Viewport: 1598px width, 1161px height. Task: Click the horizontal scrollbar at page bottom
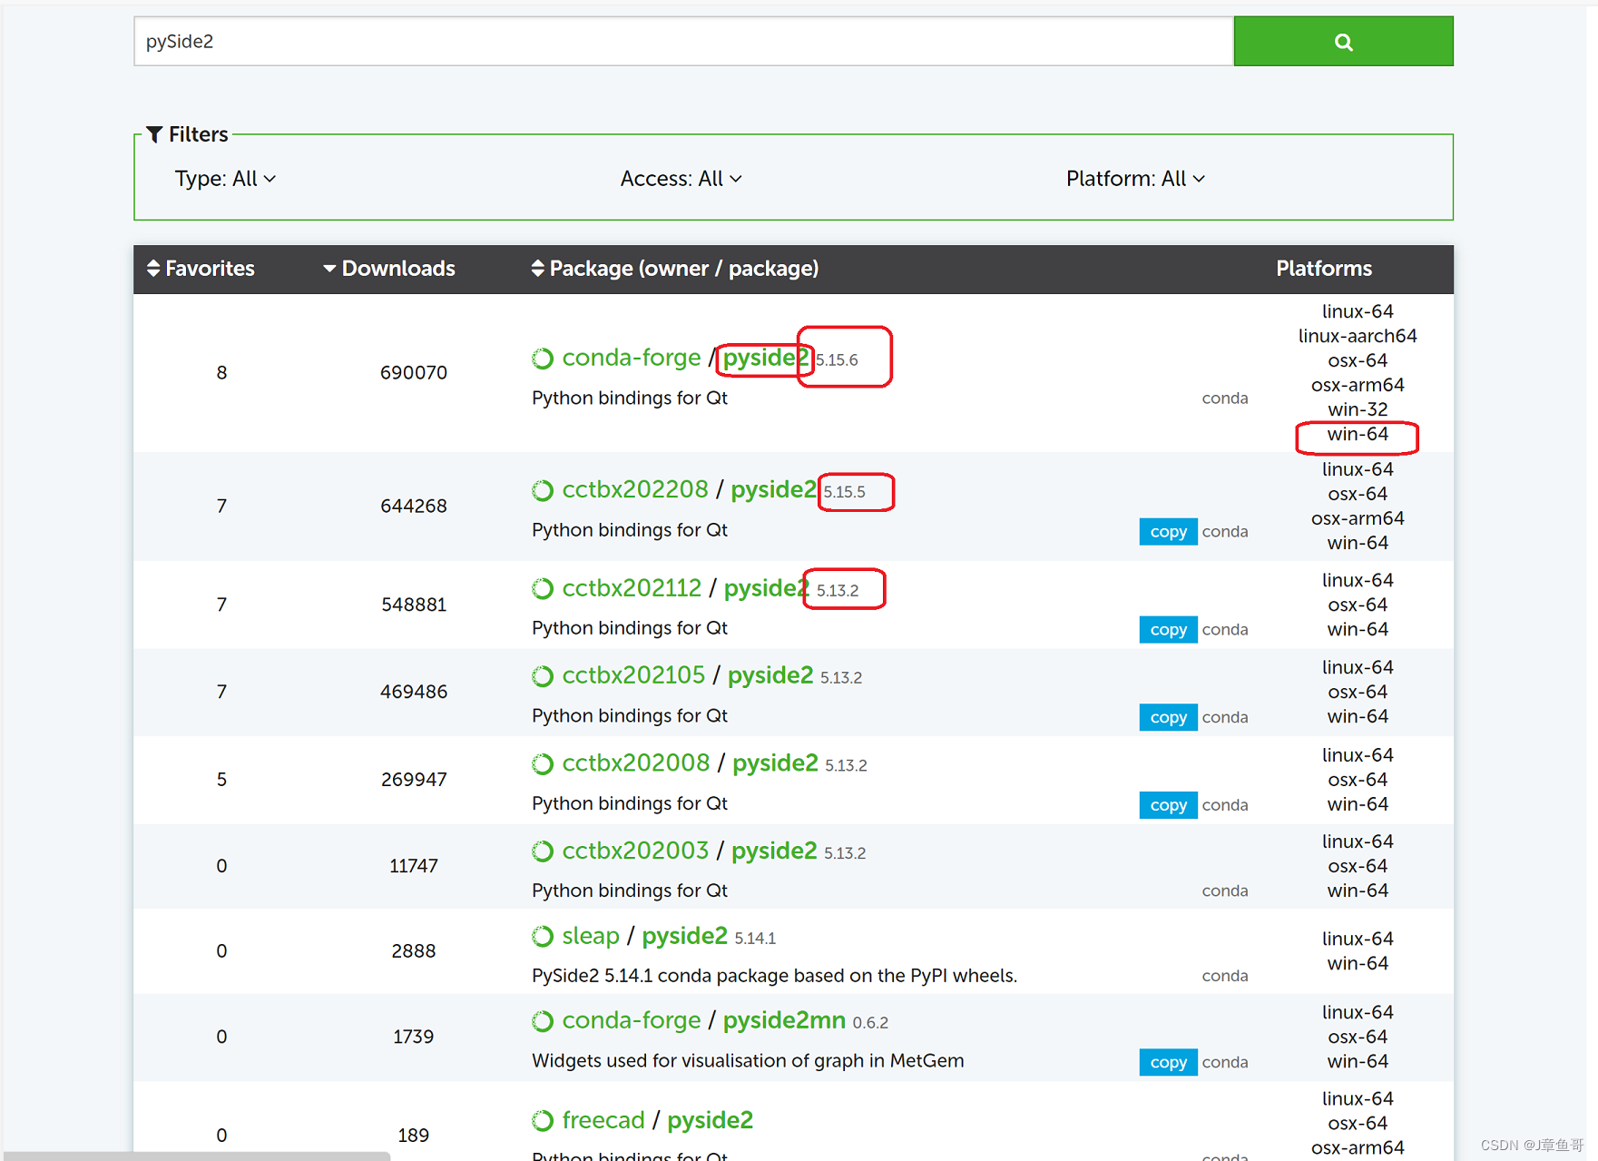[195, 1156]
